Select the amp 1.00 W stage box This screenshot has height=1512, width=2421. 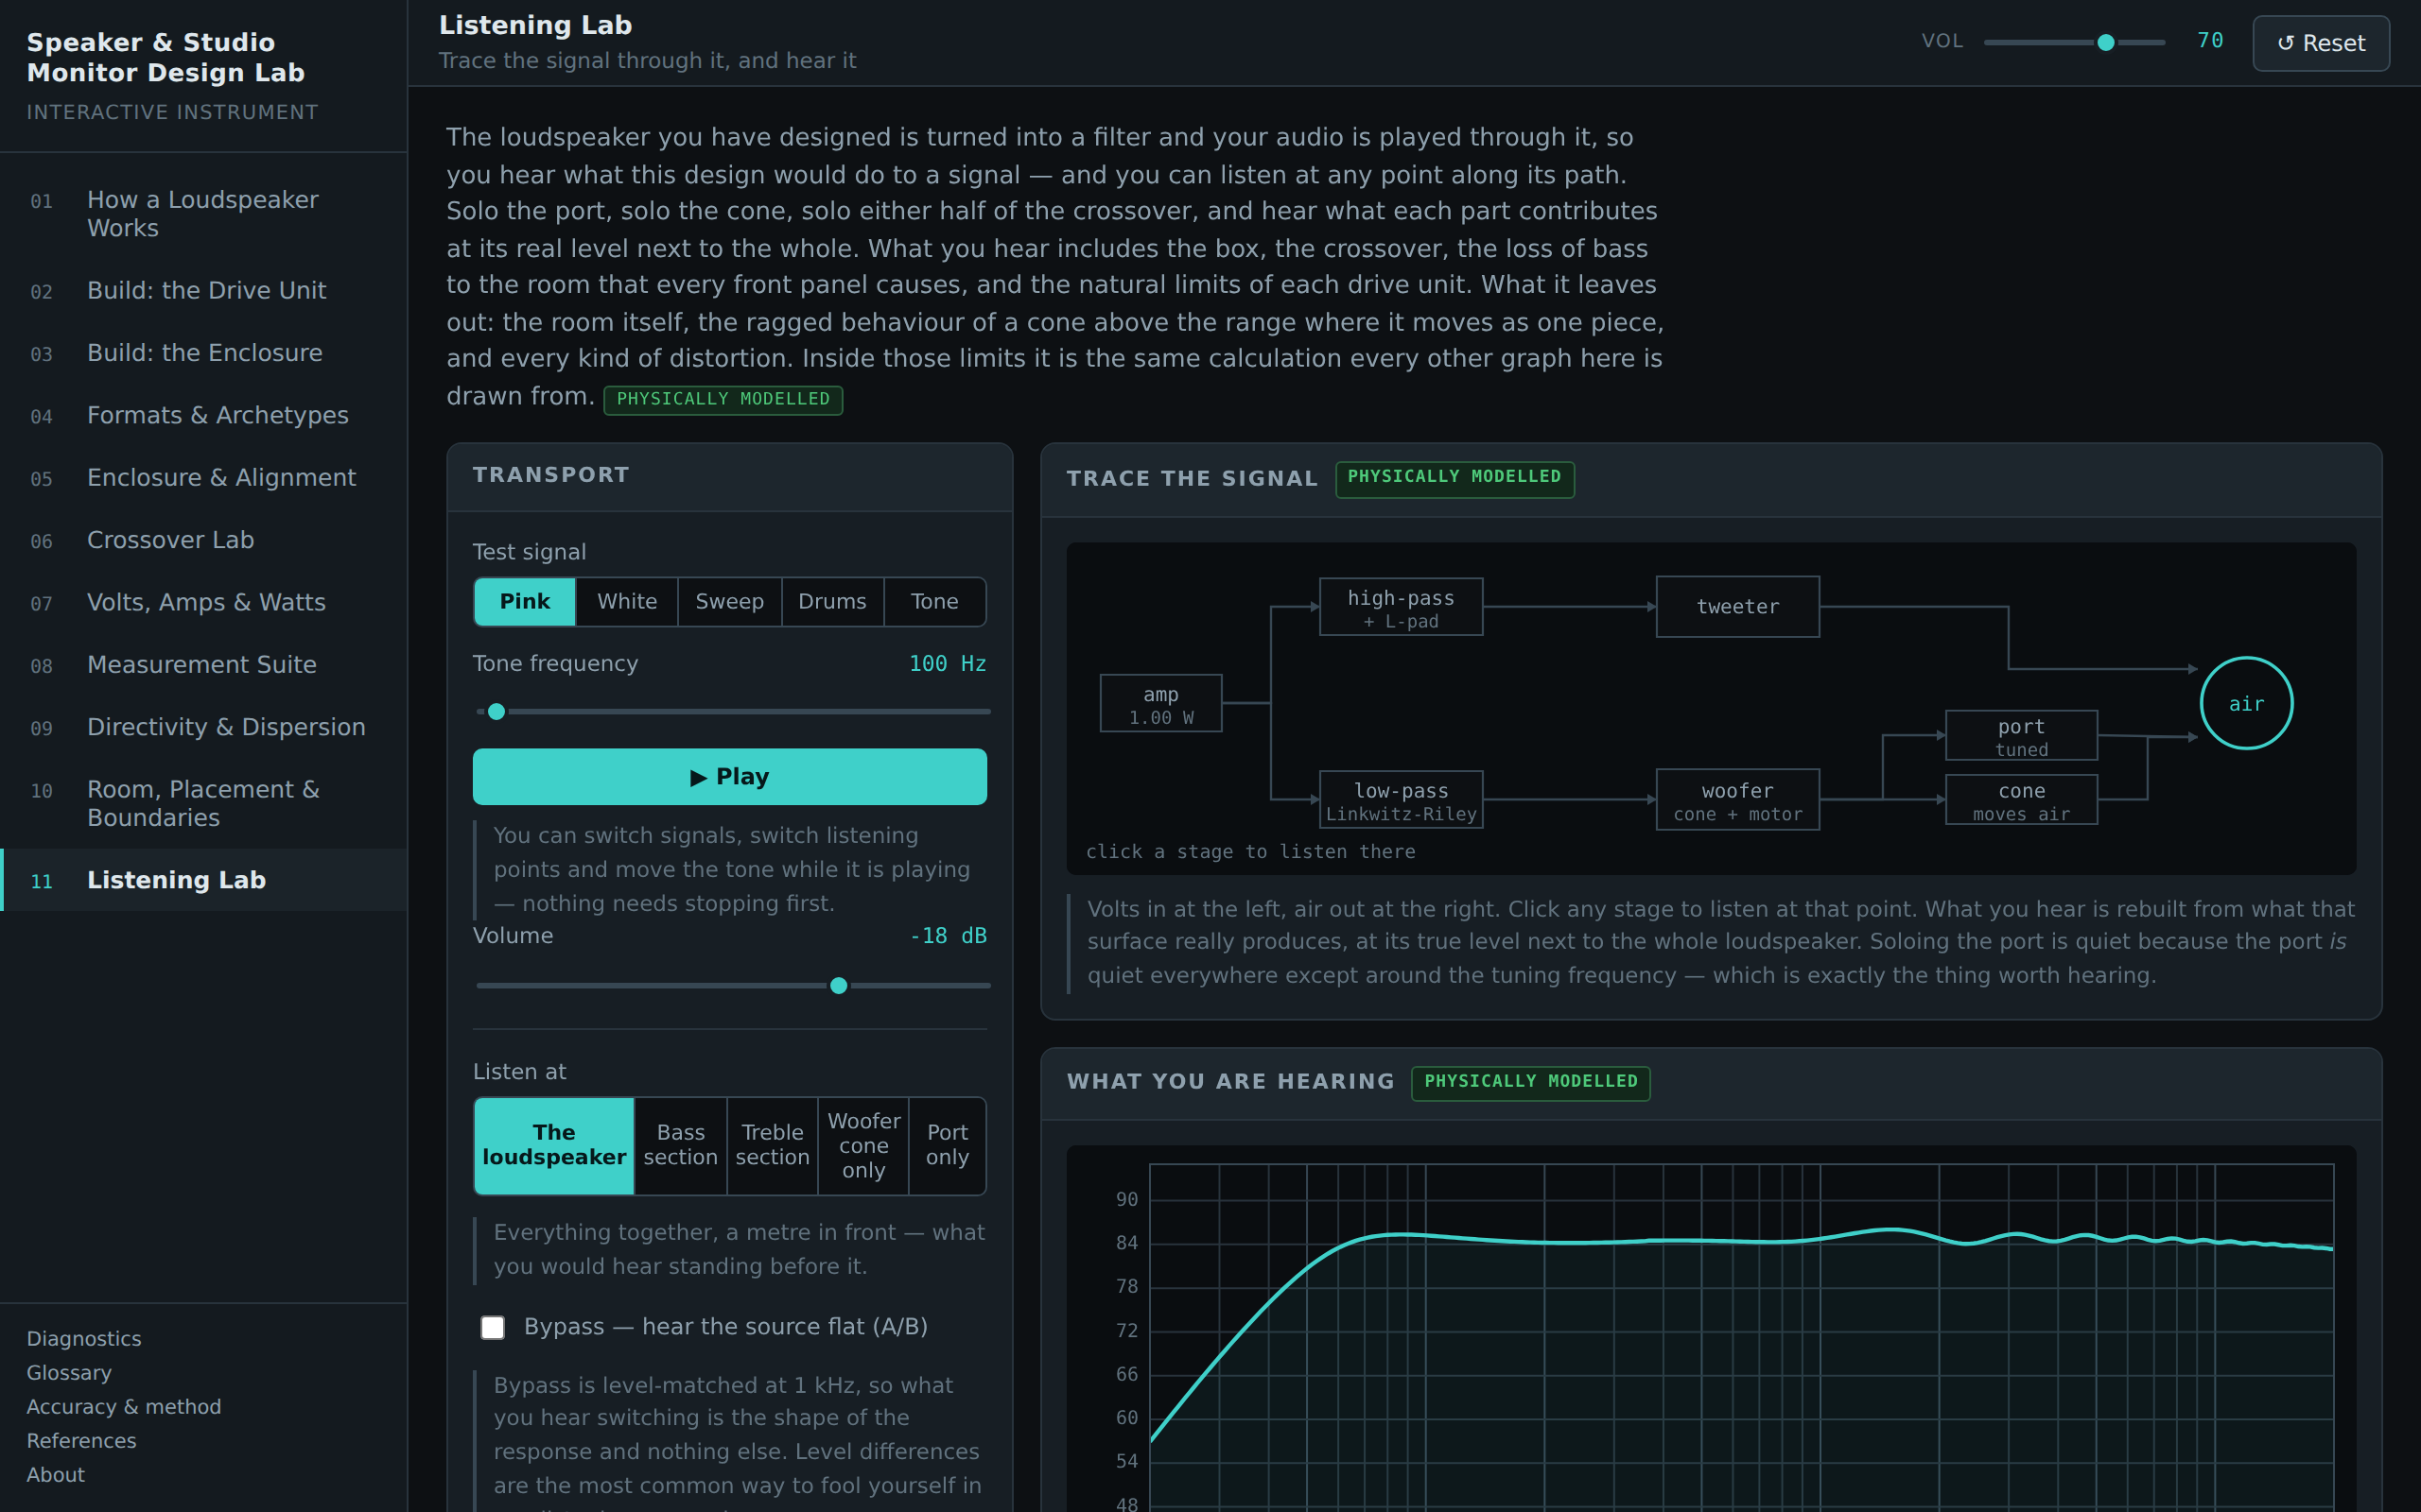(x=1160, y=704)
